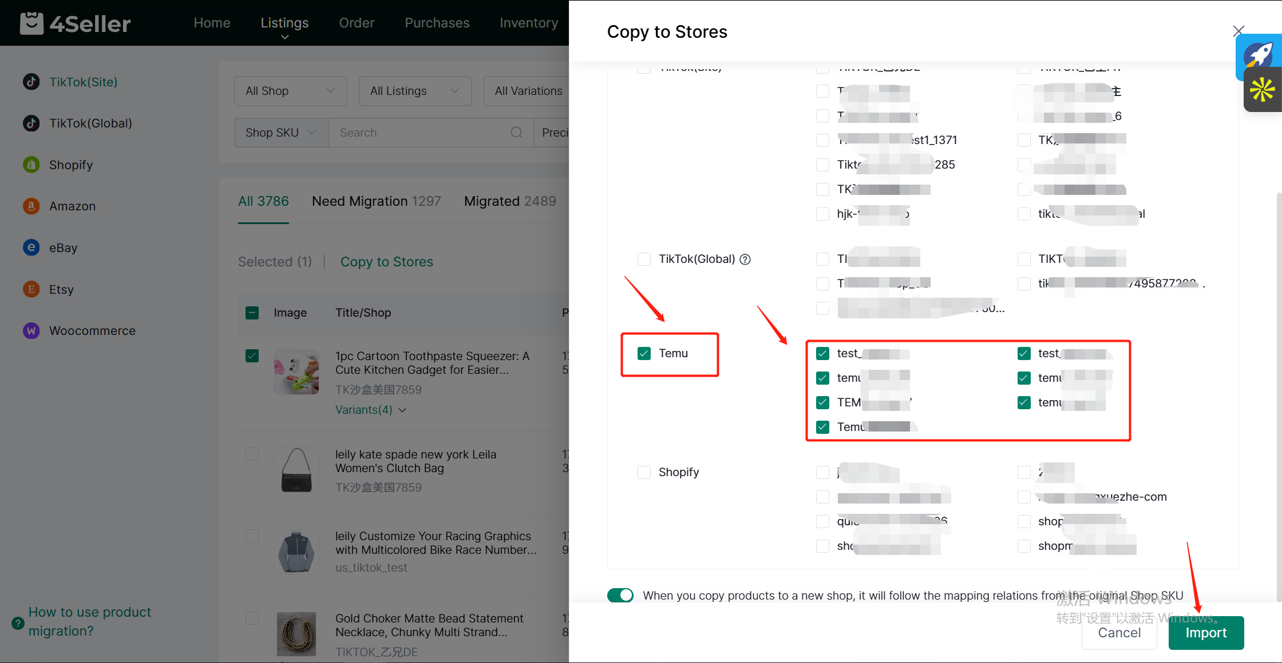Viewport: 1282px width, 663px height.
Task: Click the Search input field
Action: [424, 133]
